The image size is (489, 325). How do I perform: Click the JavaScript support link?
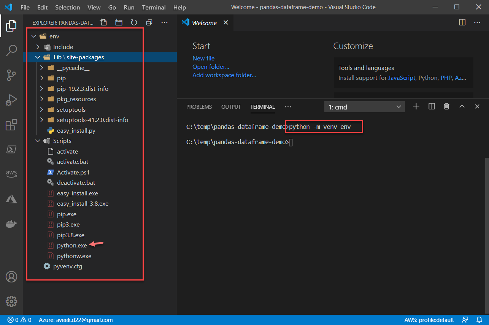402,78
